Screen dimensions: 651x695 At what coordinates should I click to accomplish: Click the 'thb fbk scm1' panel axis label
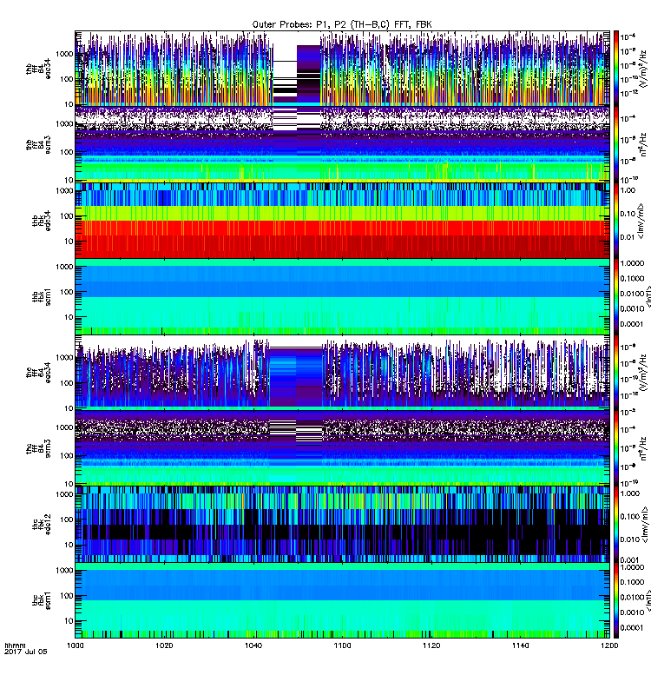41,296
